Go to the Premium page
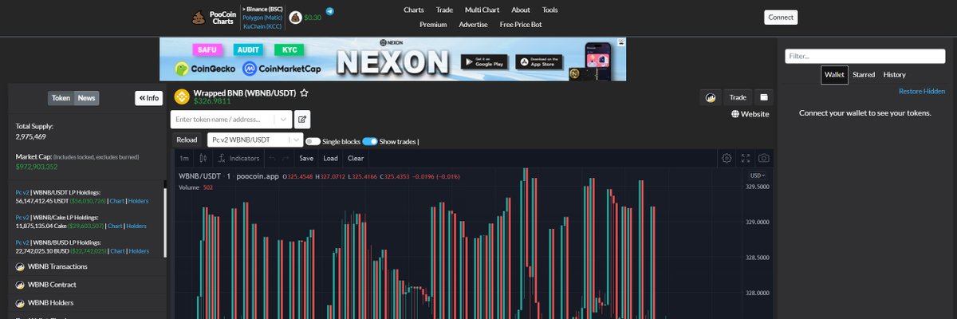This screenshot has width=957, height=319. point(433,25)
